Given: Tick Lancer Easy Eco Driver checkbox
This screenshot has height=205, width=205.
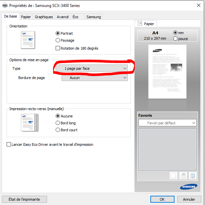Looking at the screenshot, I should 9,144.
